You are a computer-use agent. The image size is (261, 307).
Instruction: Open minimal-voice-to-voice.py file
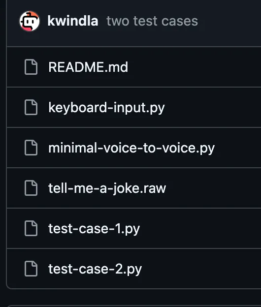tap(131, 148)
